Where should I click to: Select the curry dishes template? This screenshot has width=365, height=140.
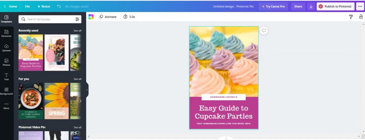tap(31, 101)
